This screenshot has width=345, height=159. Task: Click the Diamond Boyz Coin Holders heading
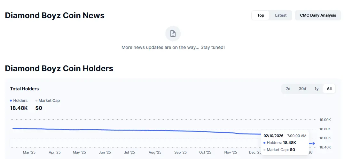point(59,68)
